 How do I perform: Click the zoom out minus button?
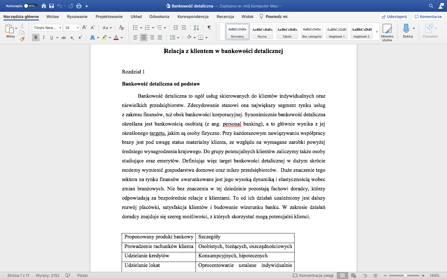[x=385, y=275]
